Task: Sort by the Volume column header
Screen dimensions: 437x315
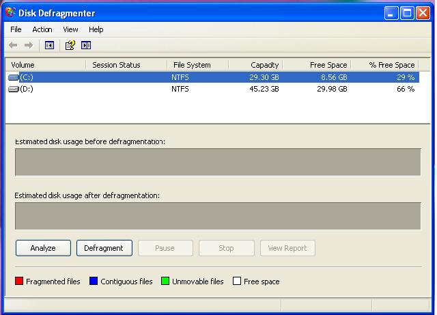Action: coord(46,65)
